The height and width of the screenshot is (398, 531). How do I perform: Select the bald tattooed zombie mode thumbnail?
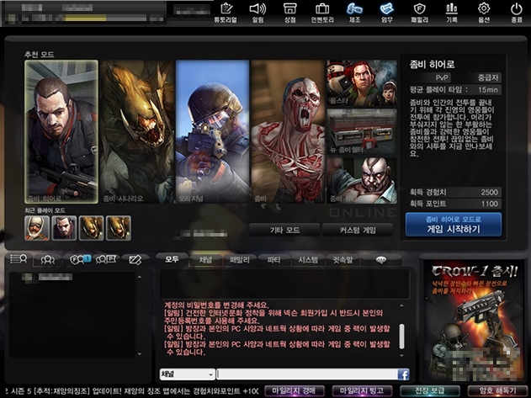tap(362, 181)
